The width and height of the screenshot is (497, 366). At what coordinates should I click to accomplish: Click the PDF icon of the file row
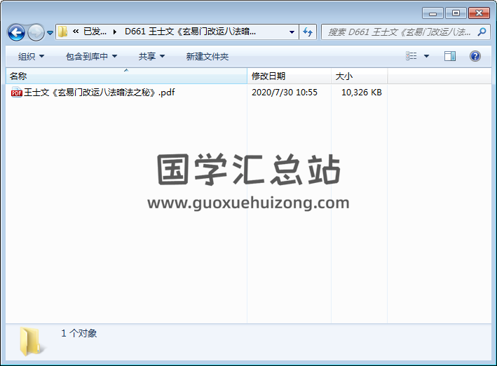(x=17, y=93)
